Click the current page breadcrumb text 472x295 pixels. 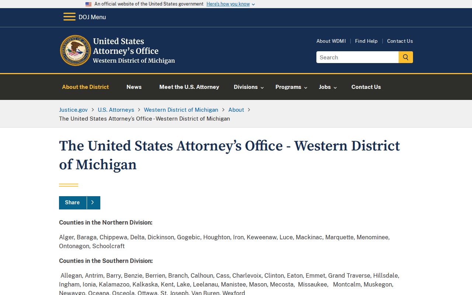click(x=145, y=119)
